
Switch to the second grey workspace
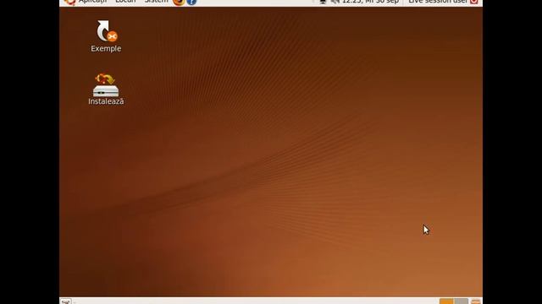461,301
